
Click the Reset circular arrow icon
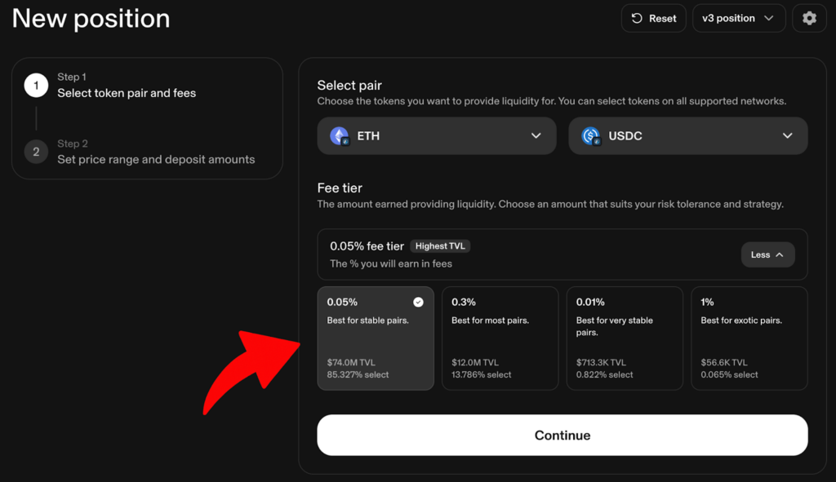point(637,18)
